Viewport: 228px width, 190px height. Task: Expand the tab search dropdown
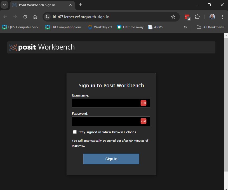[4, 5]
